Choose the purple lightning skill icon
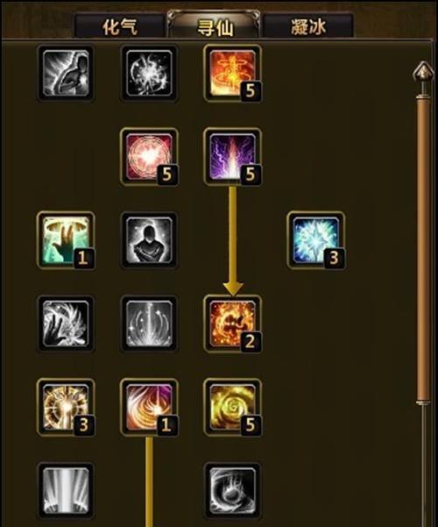438x527 pixels. pyautogui.click(x=232, y=156)
